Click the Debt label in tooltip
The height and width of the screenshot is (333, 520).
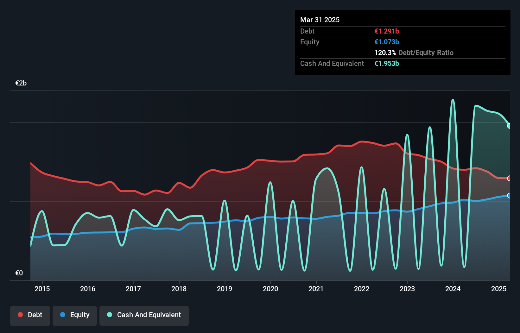307,31
